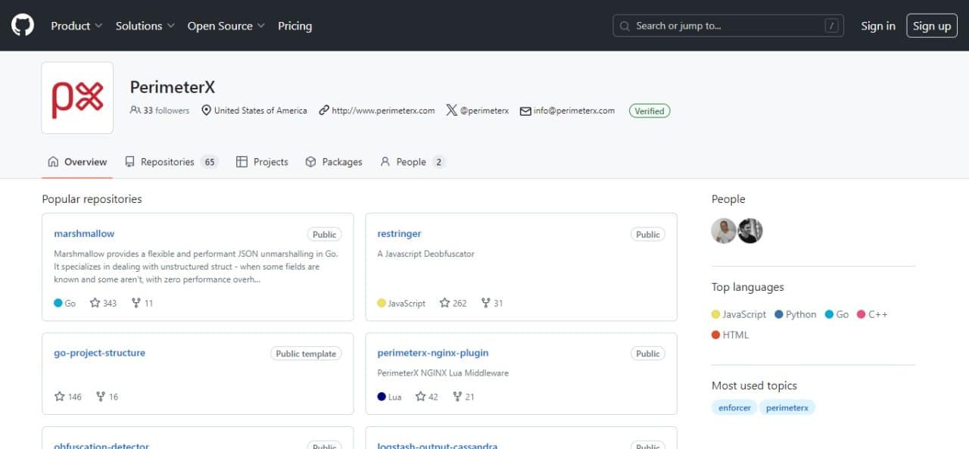The height and width of the screenshot is (449, 969).
Task: Open the go-project-structure repository
Action: (x=99, y=353)
